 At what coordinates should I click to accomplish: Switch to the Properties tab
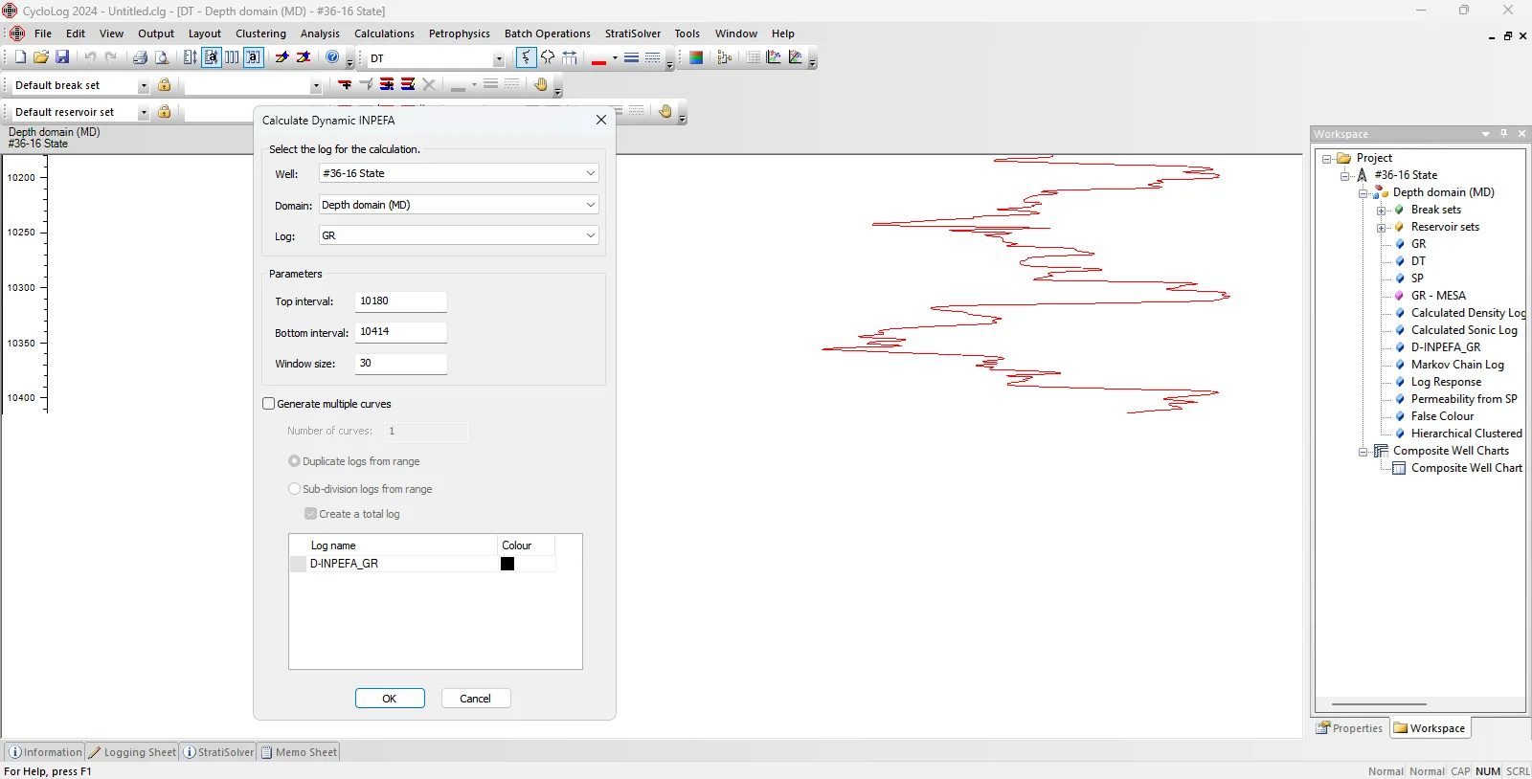tap(1349, 728)
